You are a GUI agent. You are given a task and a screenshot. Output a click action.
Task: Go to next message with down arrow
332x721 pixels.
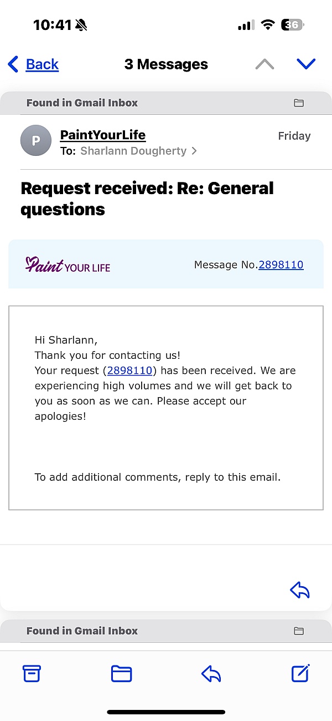(x=306, y=64)
